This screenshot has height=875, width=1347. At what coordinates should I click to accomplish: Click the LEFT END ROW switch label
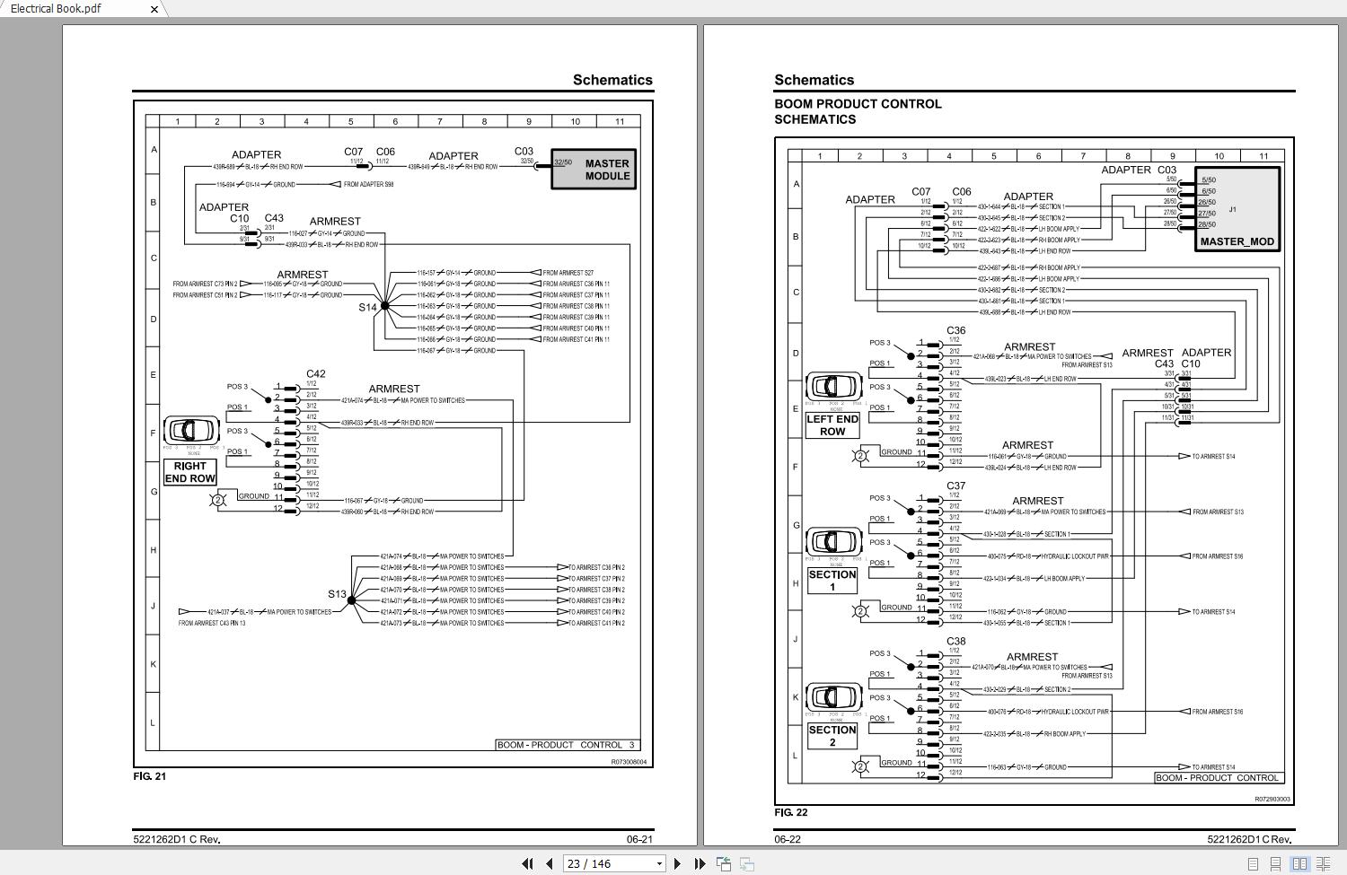(832, 425)
